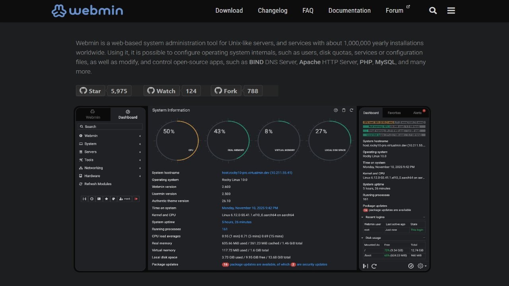
Task: Click the collapse-panel icon at right panel bottom
Action: (365, 266)
